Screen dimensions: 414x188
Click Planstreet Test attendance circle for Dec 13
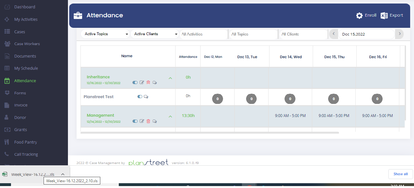[252, 99]
